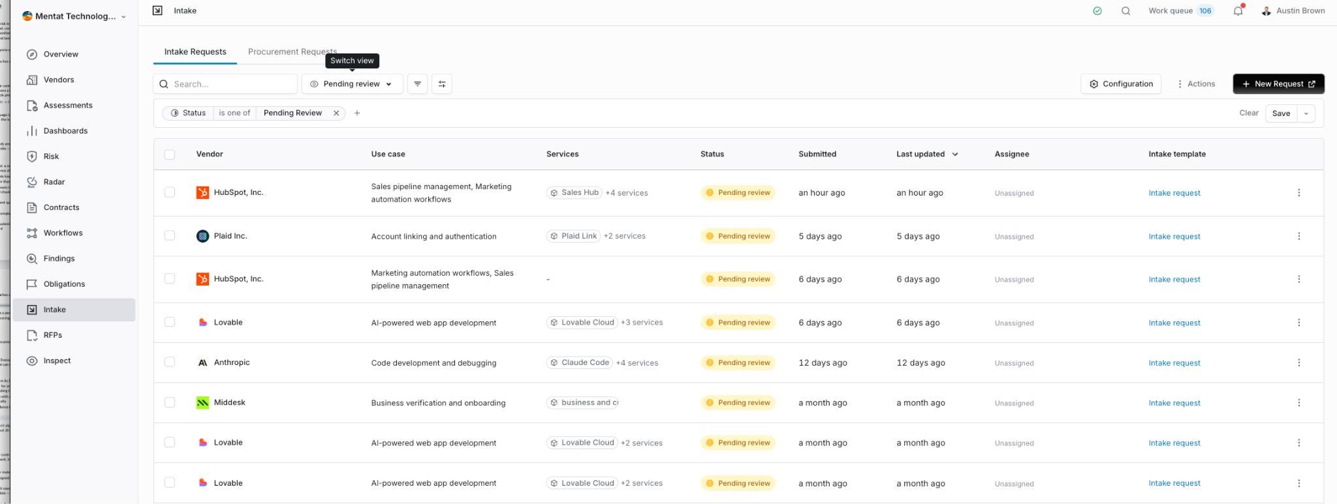
Task: Check the 6 days ago HubSpot row checkbox
Action: (170, 278)
